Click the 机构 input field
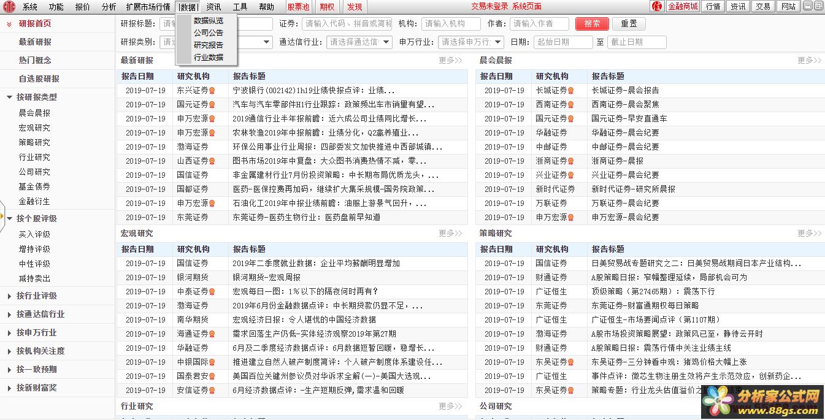This screenshot has height=420, width=825. coord(451,24)
